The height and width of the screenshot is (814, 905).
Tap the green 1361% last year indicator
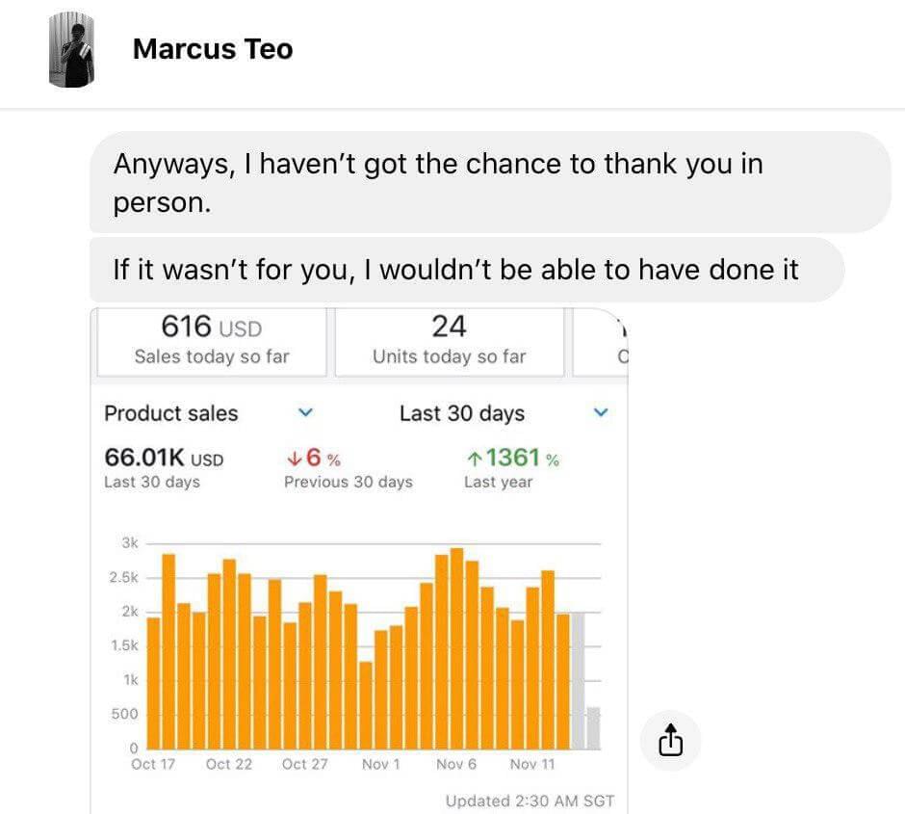pos(512,459)
